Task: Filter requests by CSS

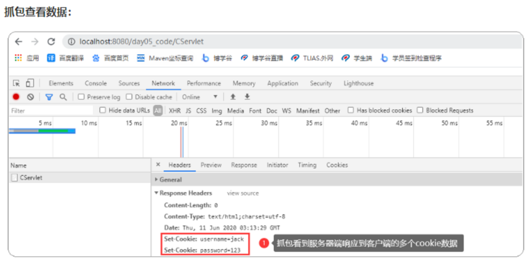Action: pyautogui.click(x=201, y=111)
